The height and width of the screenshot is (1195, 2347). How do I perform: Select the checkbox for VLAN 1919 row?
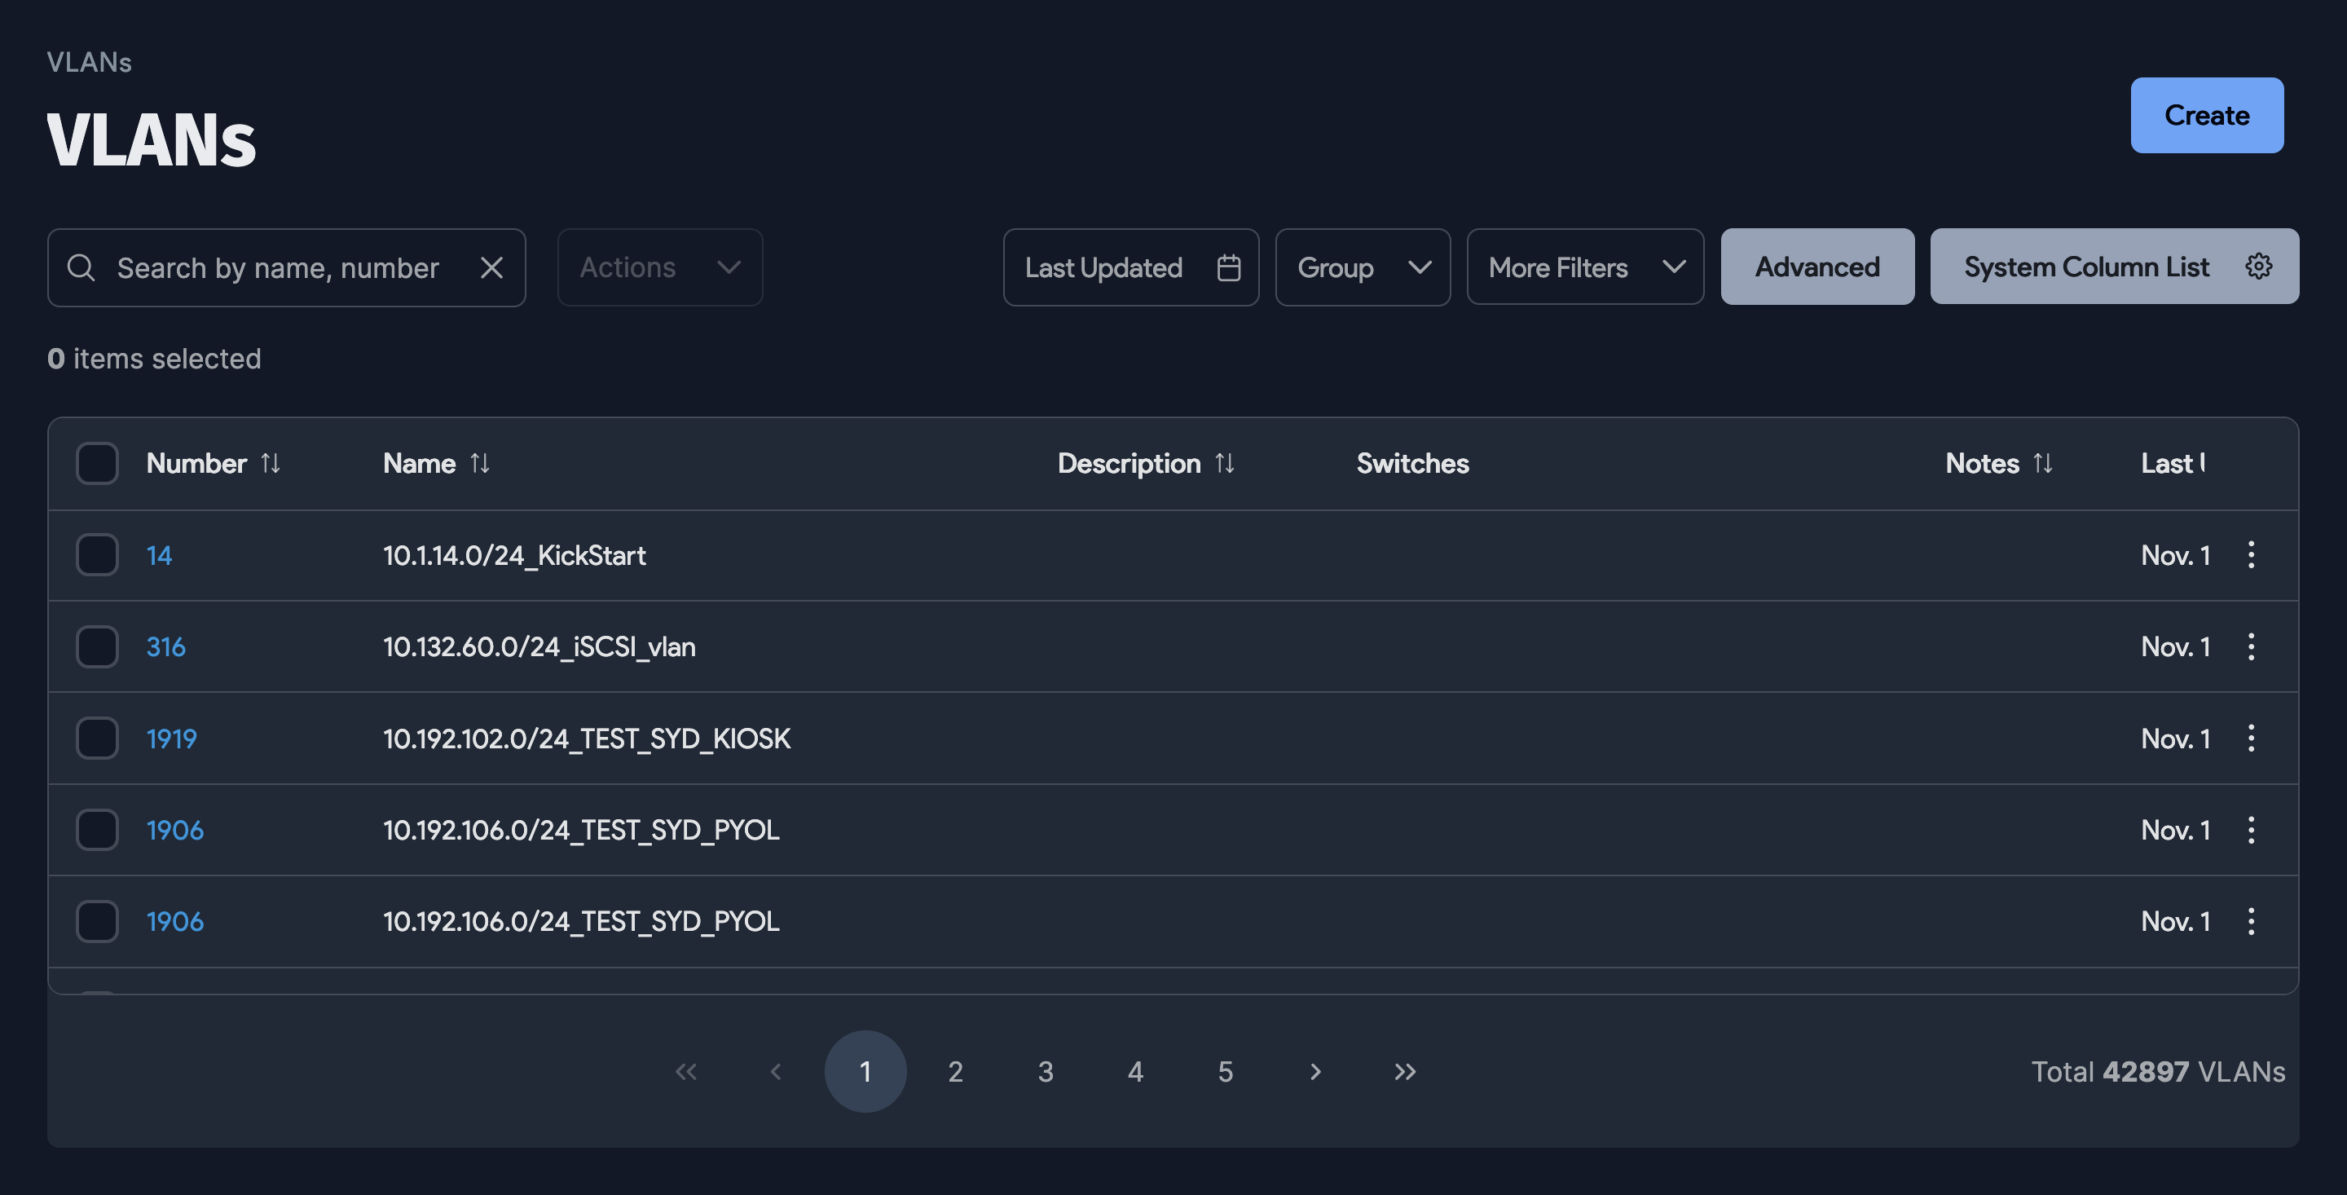click(x=97, y=739)
